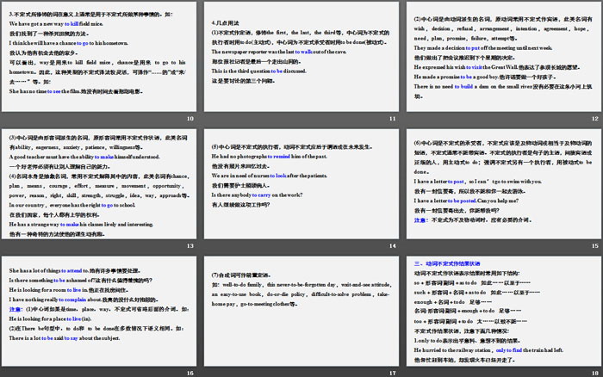Select slide 12 thumbnail
The image size is (603, 377).
click(x=504, y=57)
